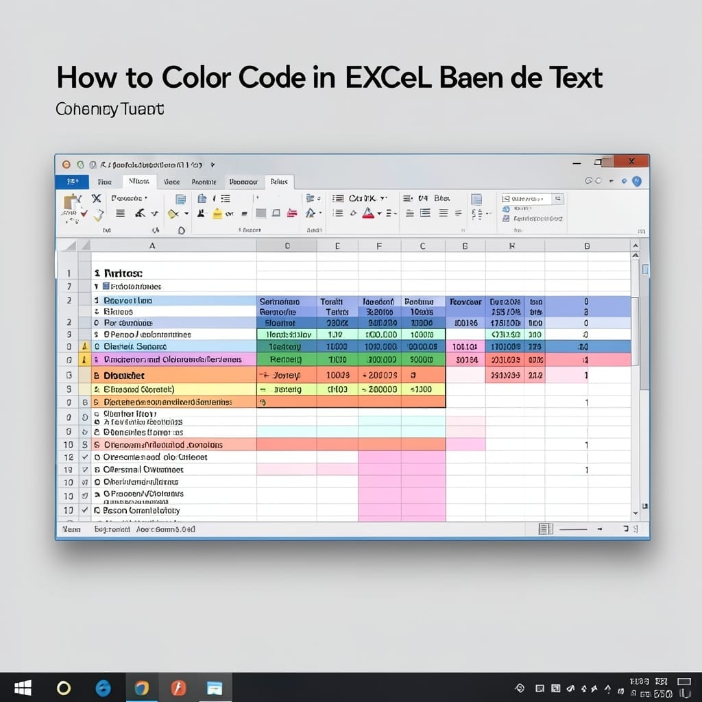Switch to the 'Prαontιte' ribbon tab
Viewport: 702px width, 702px height.
point(204,182)
